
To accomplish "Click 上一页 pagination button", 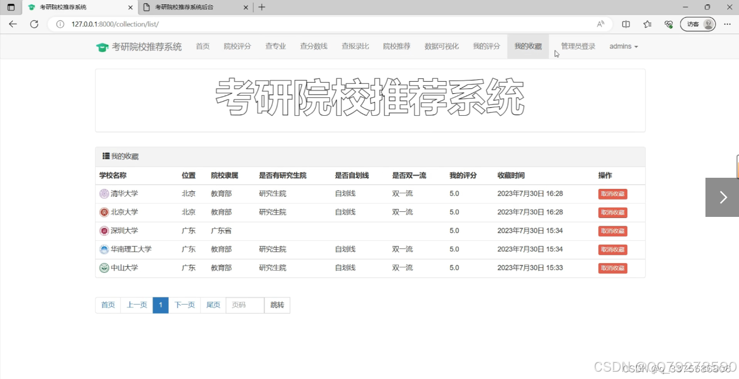I will [x=137, y=305].
